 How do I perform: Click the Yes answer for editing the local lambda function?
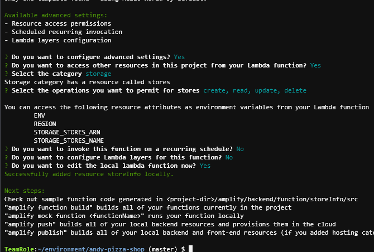[205, 166]
